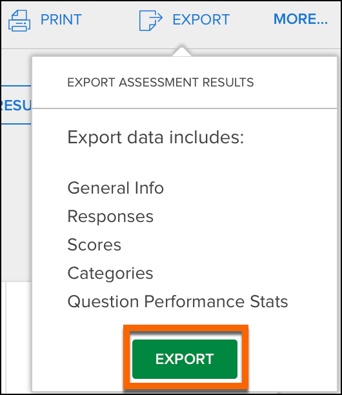Click the popover's upward pointer caret
The width and height of the screenshot is (342, 395).
181,51
